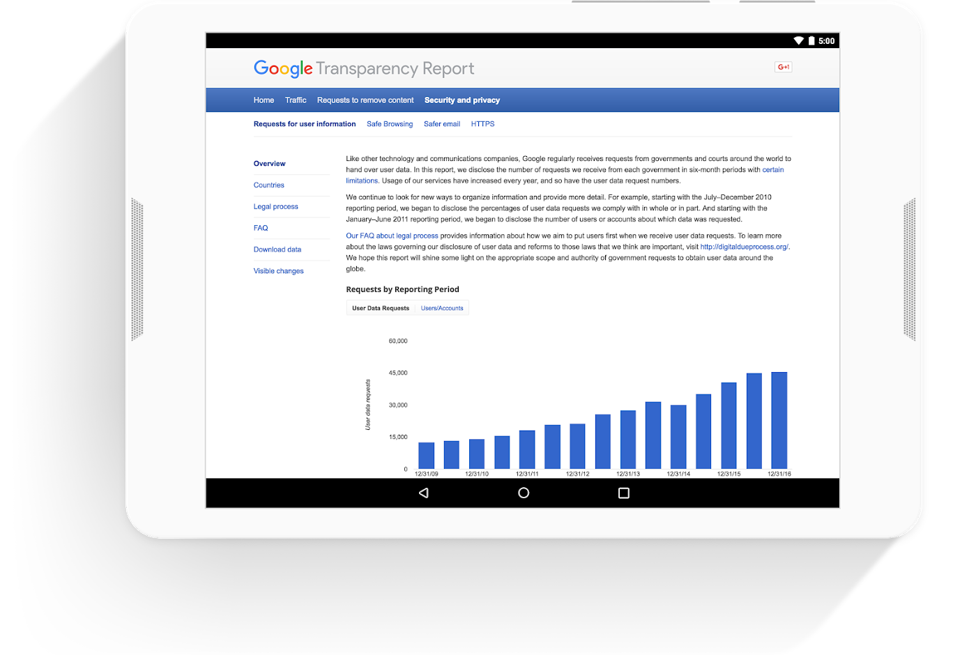The image size is (976, 655).
Task: Click Download data in the sidebar
Action: [x=277, y=249]
